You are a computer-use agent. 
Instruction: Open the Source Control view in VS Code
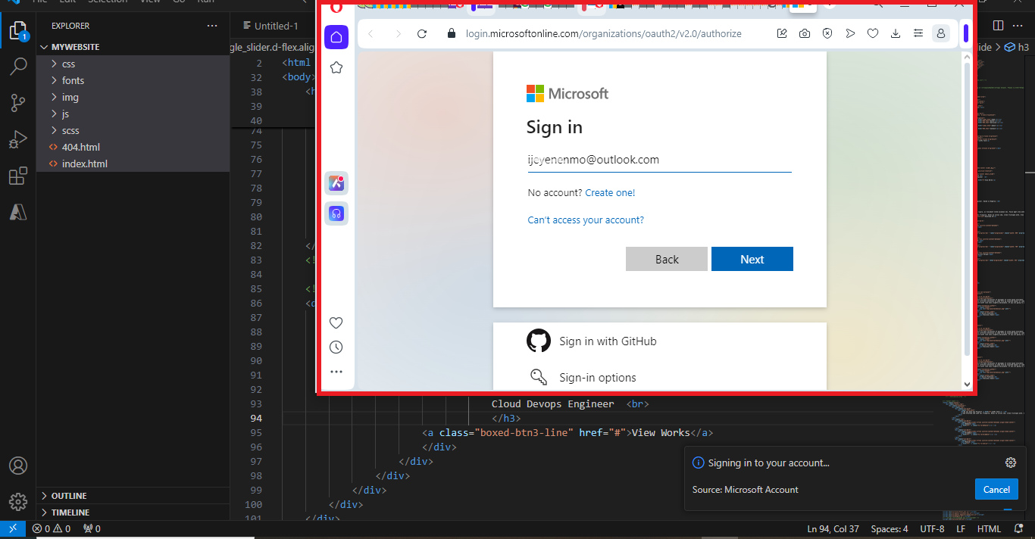(x=18, y=103)
